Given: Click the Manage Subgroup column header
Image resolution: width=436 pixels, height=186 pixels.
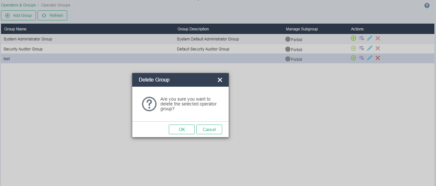Looking at the screenshot, I should (x=302, y=29).
